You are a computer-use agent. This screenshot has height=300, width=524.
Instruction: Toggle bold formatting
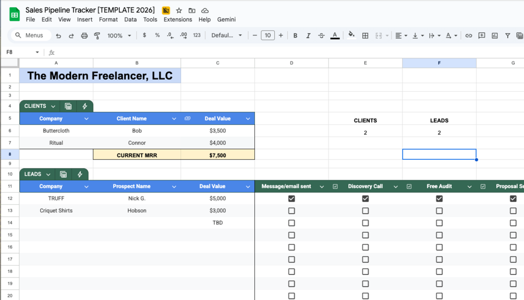295,35
